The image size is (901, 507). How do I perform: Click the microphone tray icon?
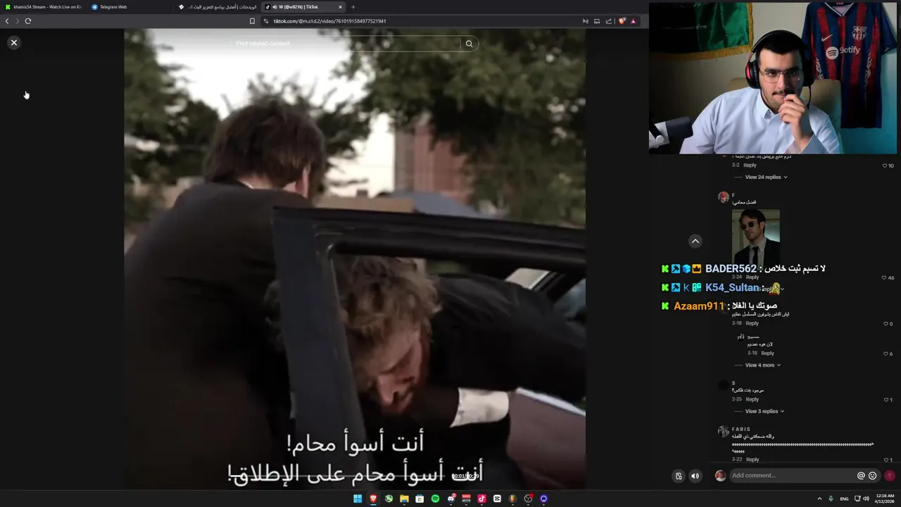831,499
